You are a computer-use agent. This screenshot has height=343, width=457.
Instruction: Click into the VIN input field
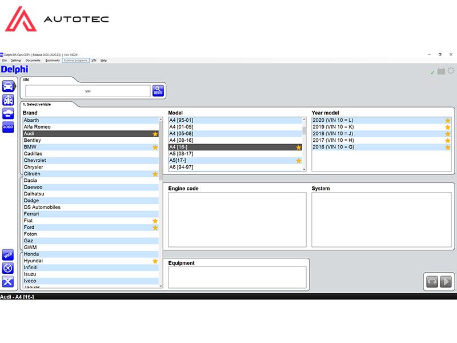click(x=88, y=91)
